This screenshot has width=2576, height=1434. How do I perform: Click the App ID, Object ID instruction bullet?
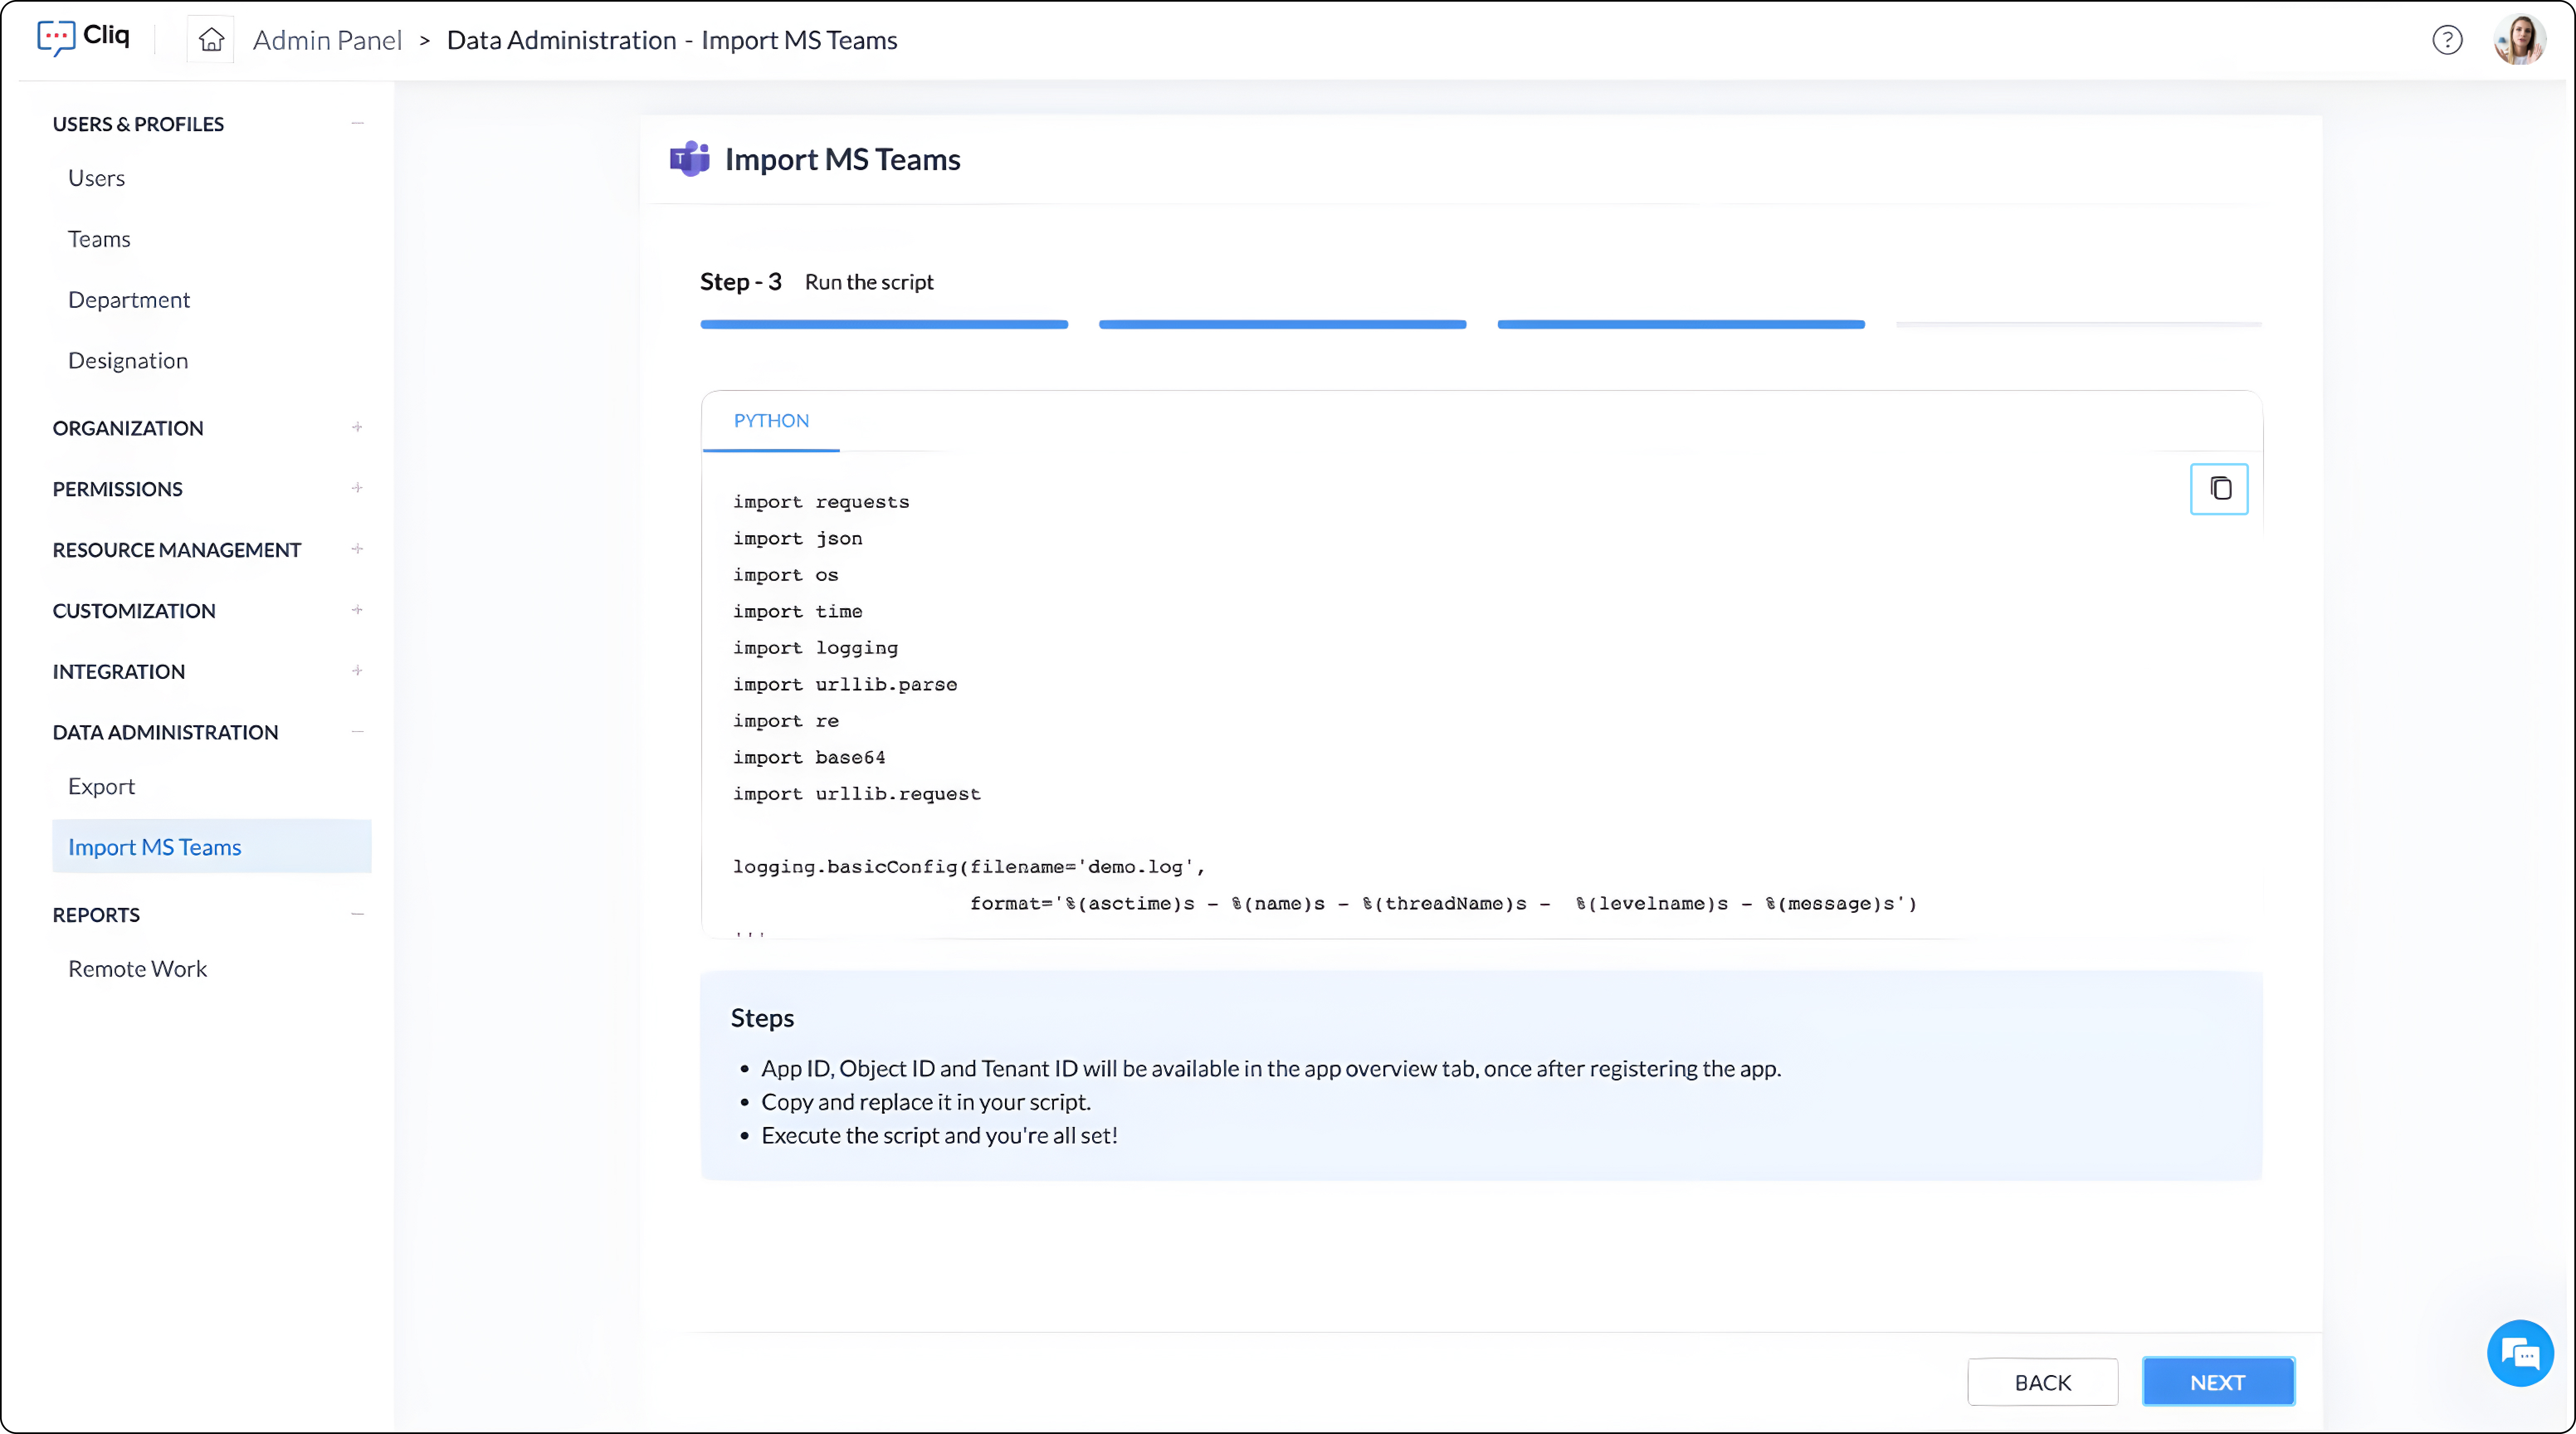coord(1271,1068)
